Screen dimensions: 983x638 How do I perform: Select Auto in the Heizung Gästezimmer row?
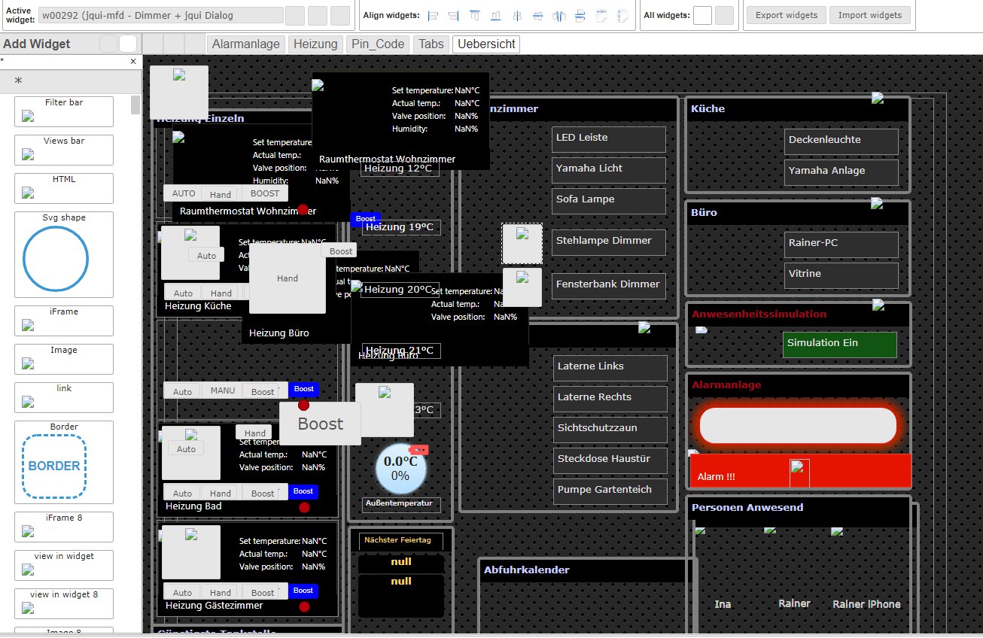coord(183,593)
